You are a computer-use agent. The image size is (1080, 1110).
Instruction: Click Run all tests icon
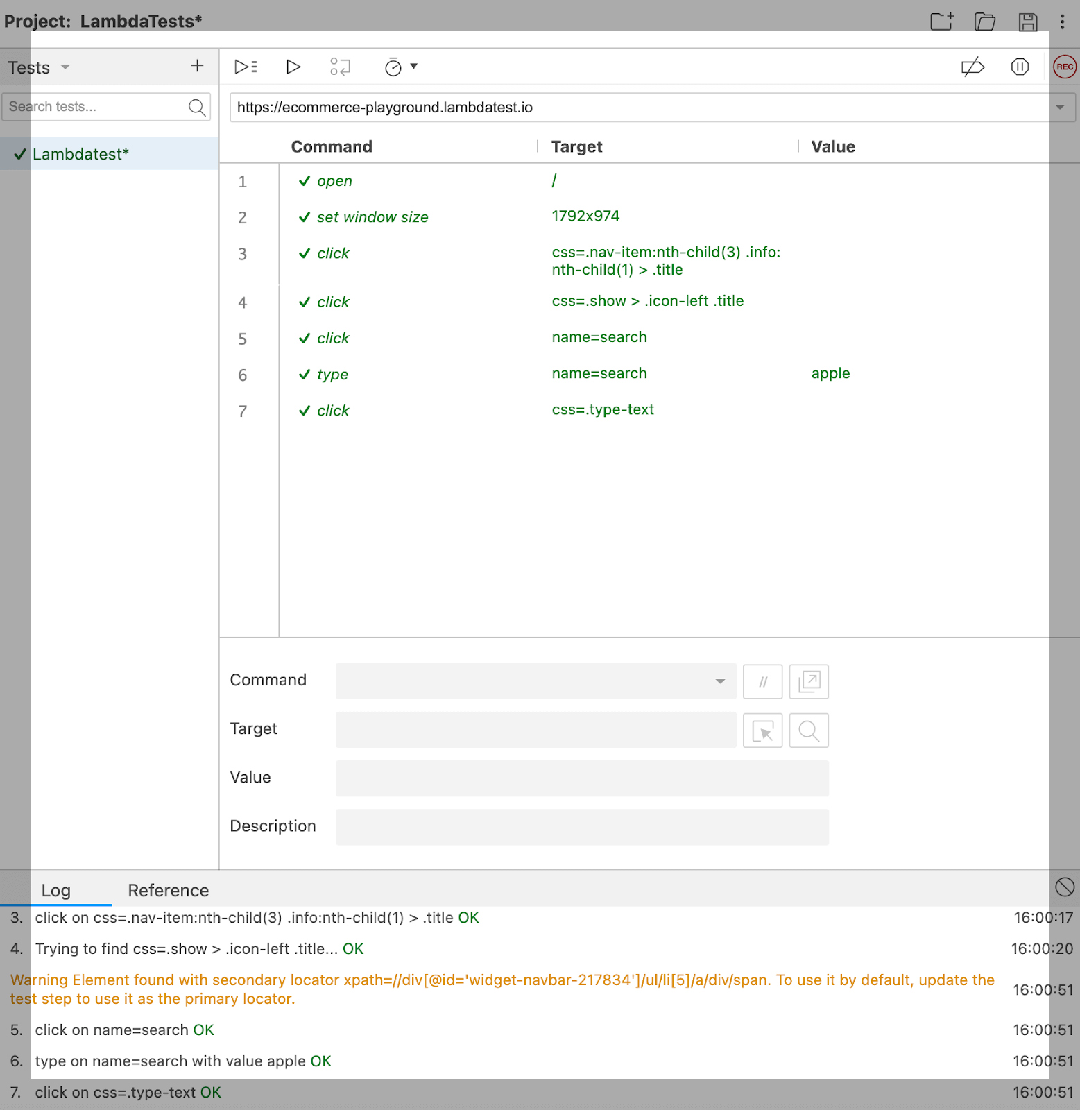[246, 67]
